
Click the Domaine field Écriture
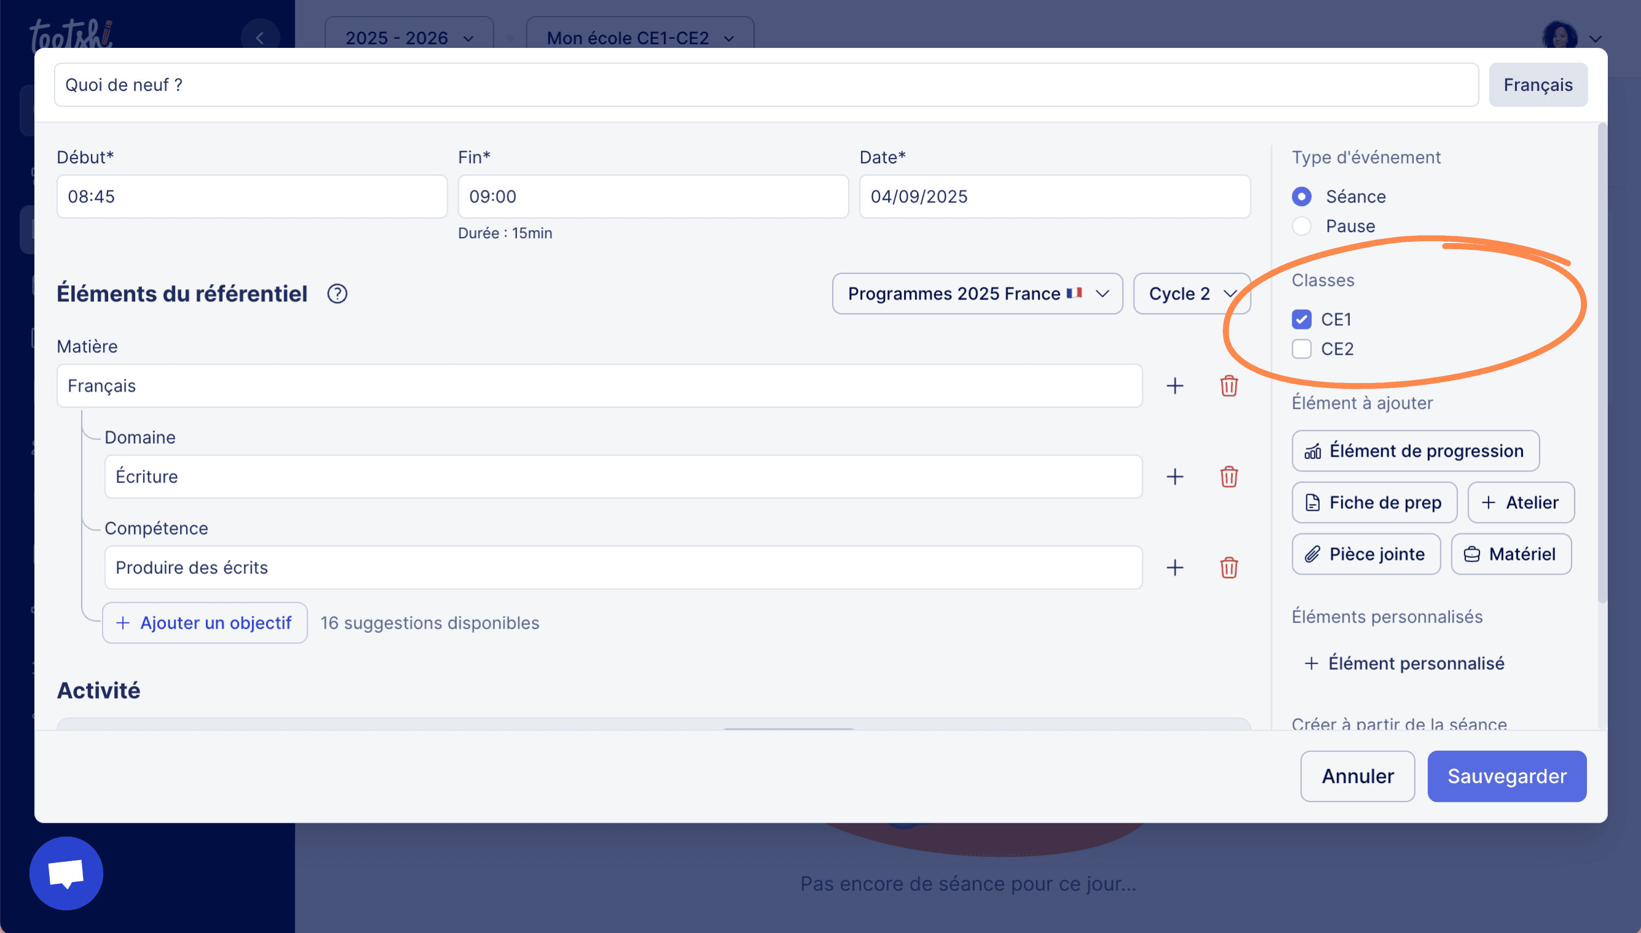point(623,477)
